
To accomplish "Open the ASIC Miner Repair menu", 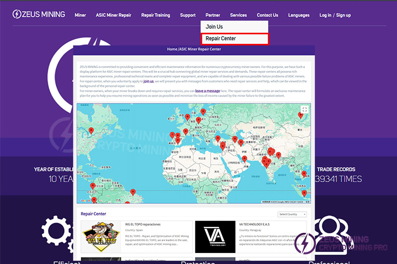I will [x=113, y=15].
